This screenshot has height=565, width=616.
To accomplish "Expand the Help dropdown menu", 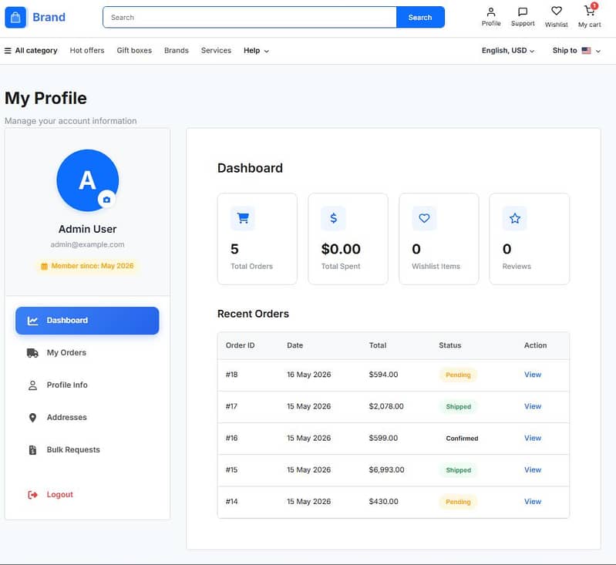I will coord(256,51).
